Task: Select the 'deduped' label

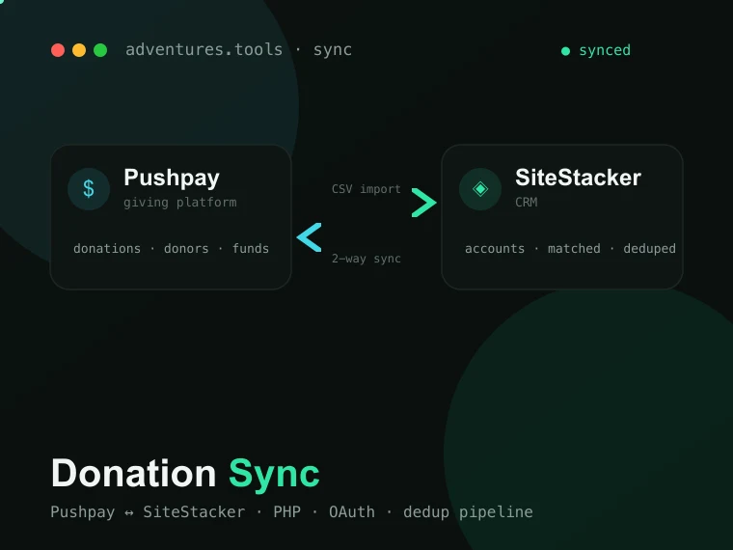Action: pyautogui.click(x=649, y=248)
